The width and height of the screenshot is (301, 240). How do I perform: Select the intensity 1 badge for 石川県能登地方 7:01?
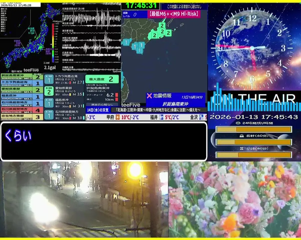pos(49,115)
